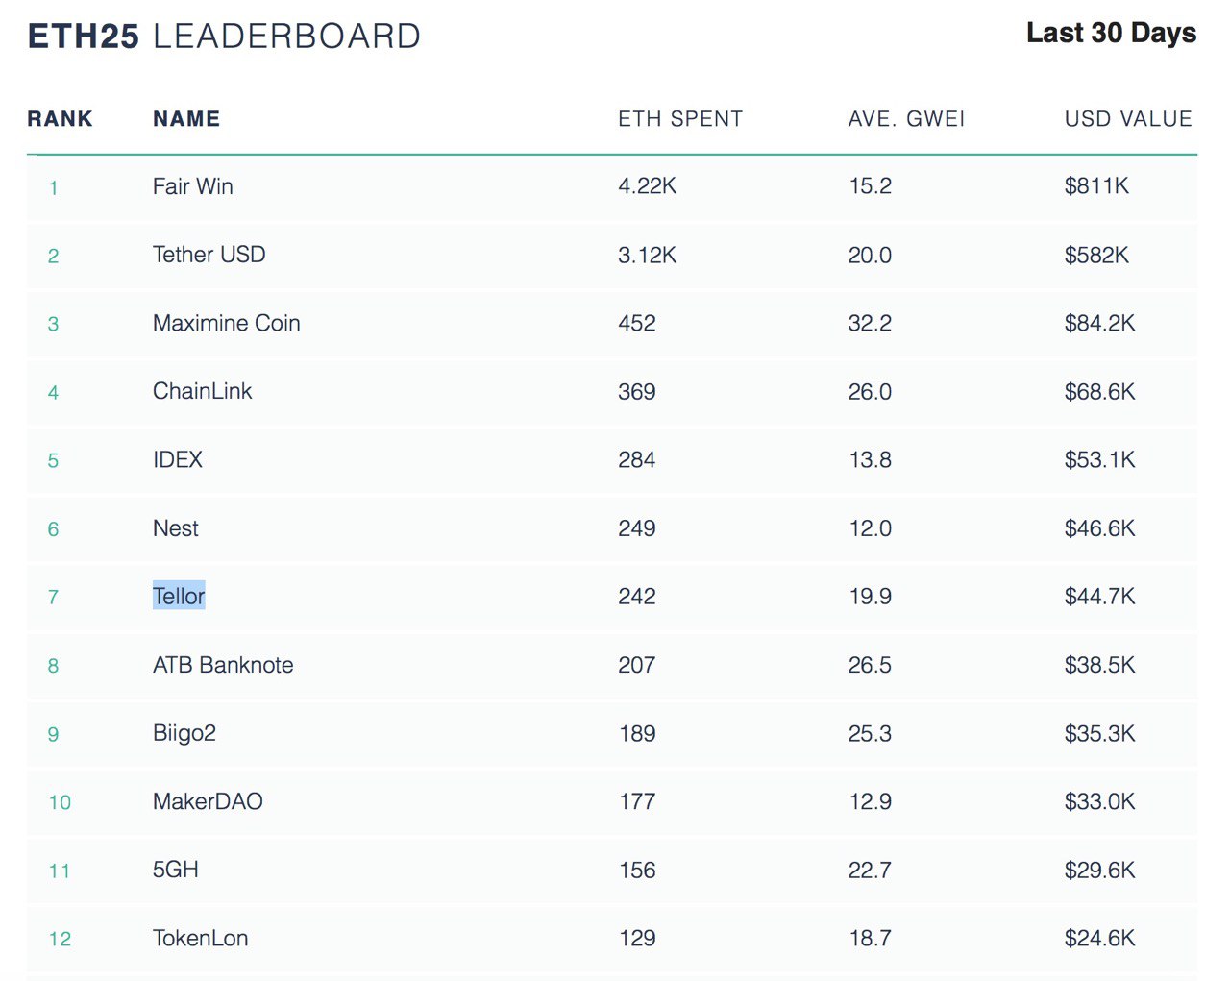
Task: Open the 5GH leaderboard entry
Action: 176,870
